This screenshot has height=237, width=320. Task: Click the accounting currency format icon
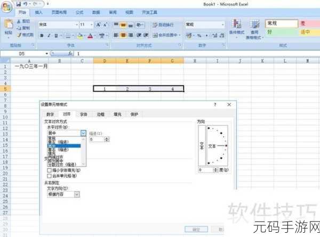(x=189, y=36)
